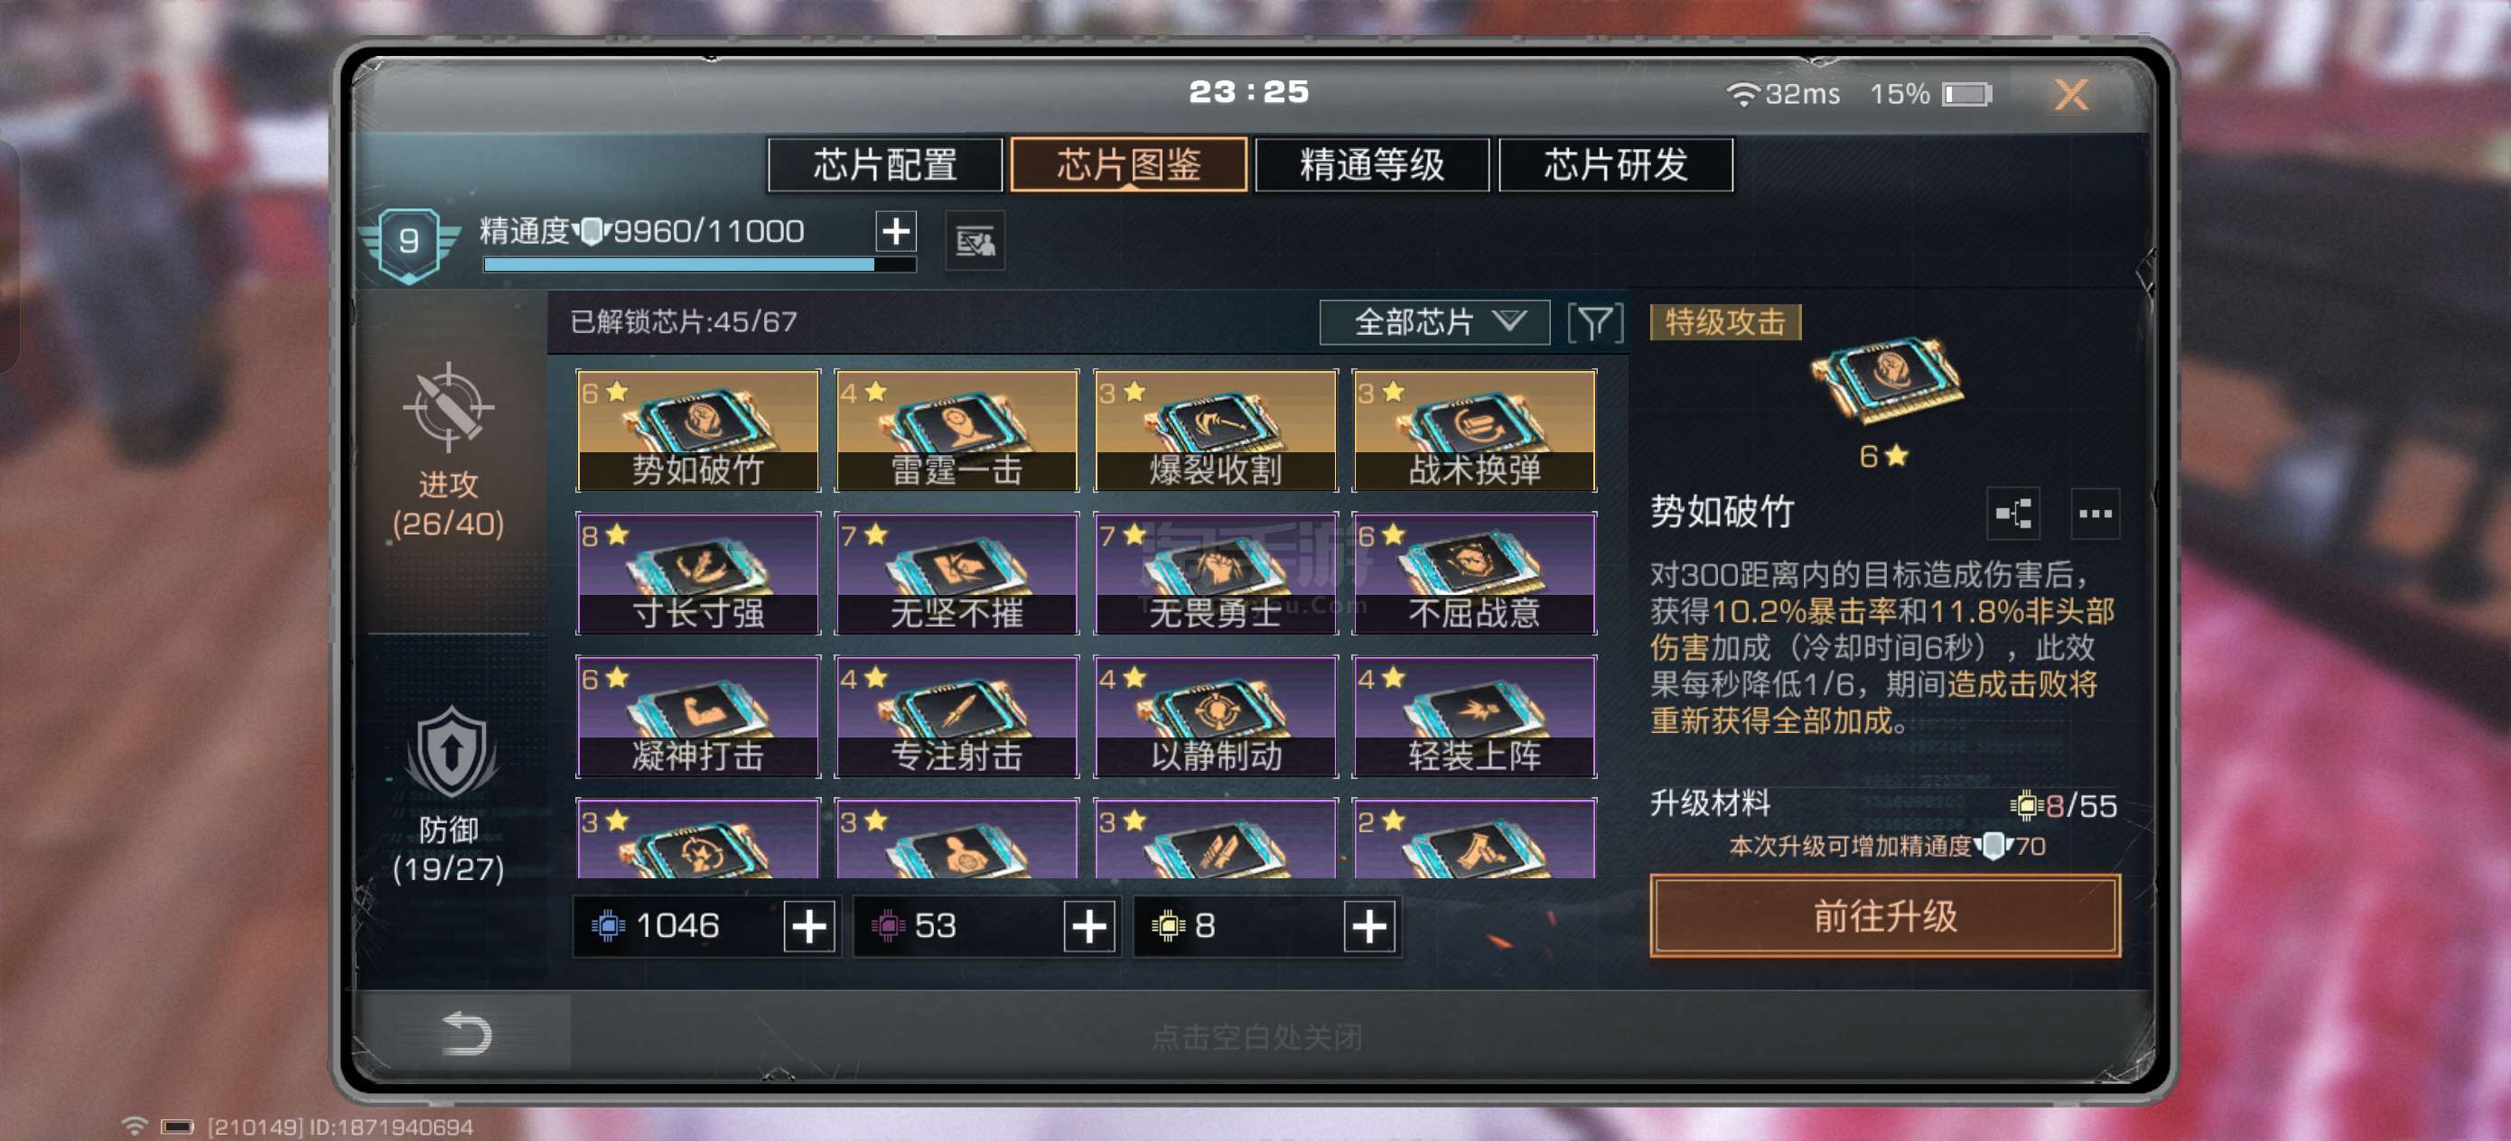Click the proficiency progress bar
Image resolution: width=2511 pixels, height=1141 pixels.
(x=699, y=264)
